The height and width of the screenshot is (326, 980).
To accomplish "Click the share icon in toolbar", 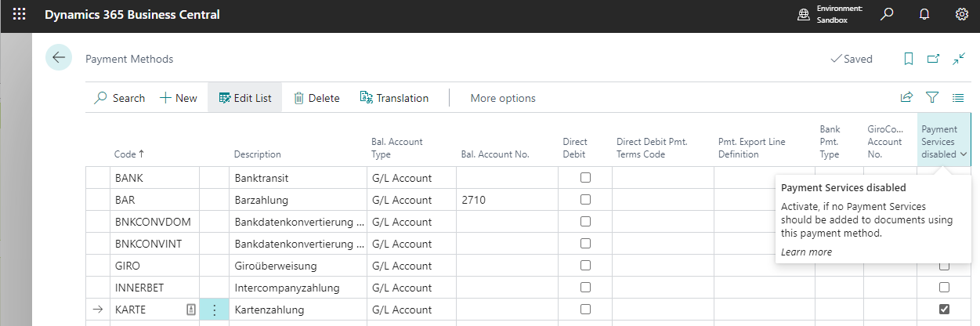I will (906, 98).
